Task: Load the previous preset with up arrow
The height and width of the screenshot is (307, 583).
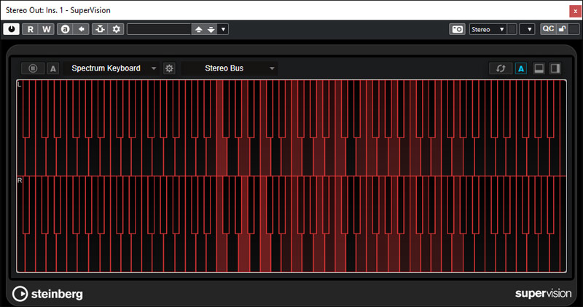Action: (198, 29)
